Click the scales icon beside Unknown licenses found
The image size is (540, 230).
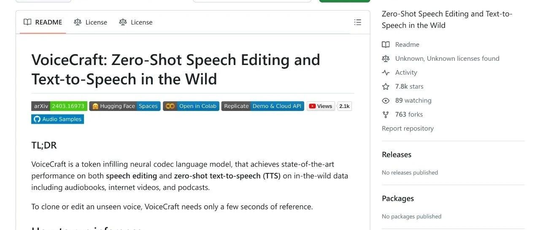pyautogui.click(x=386, y=59)
